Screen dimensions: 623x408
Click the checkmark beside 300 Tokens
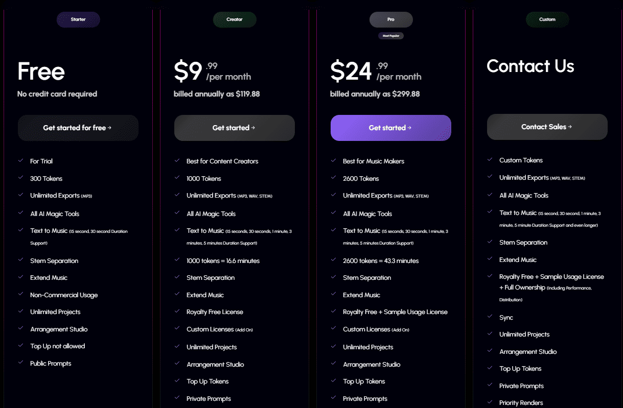pyautogui.click(x=20, y=178)
